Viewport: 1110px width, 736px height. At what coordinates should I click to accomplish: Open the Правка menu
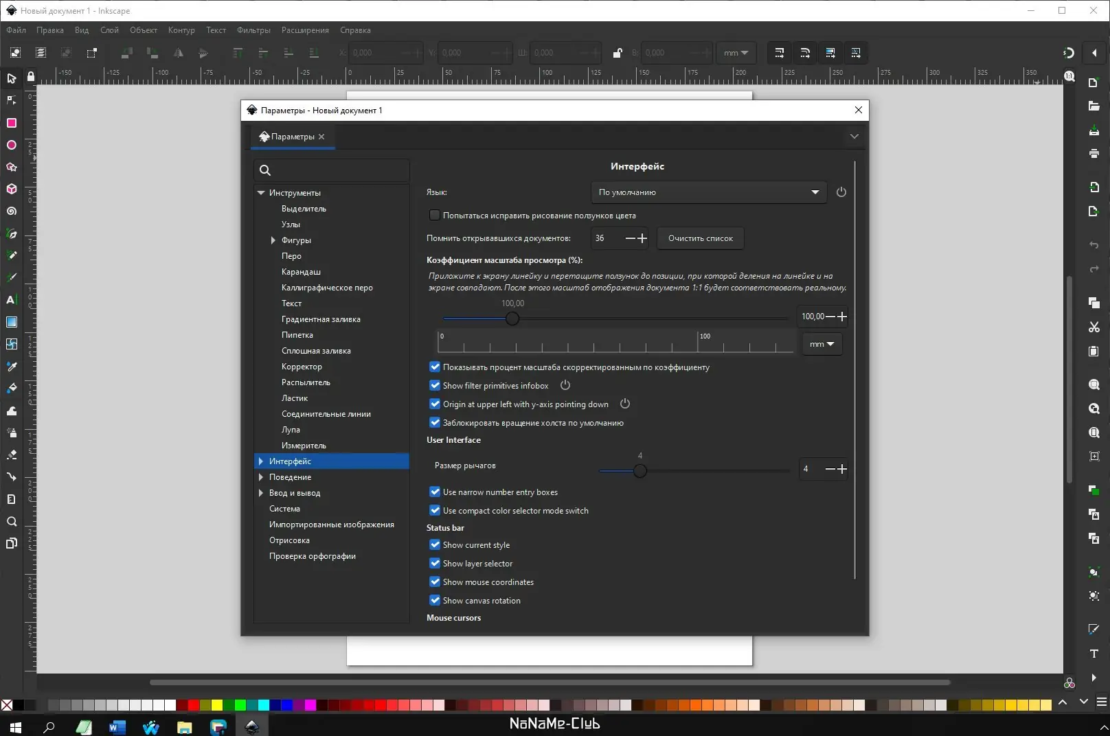coord(50,30)
